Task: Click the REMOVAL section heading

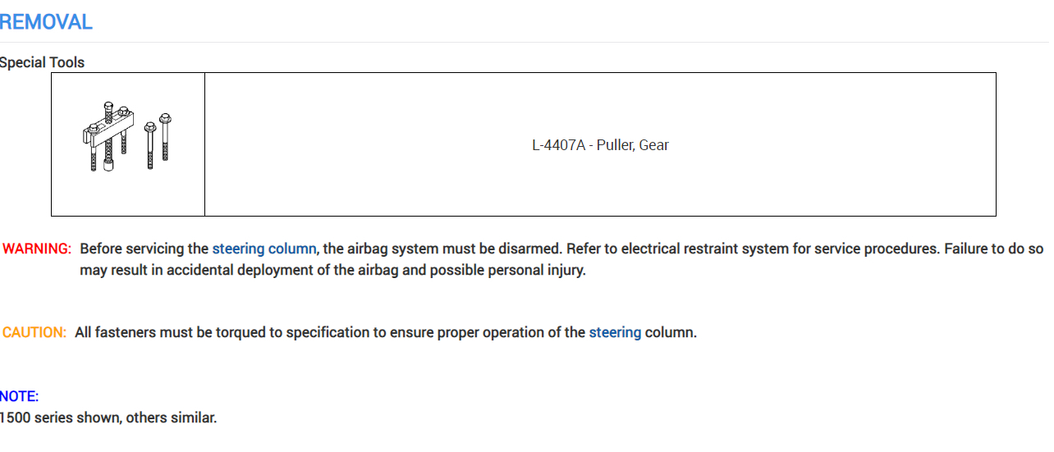Action: pyautogui.click(x=47, y=22)
